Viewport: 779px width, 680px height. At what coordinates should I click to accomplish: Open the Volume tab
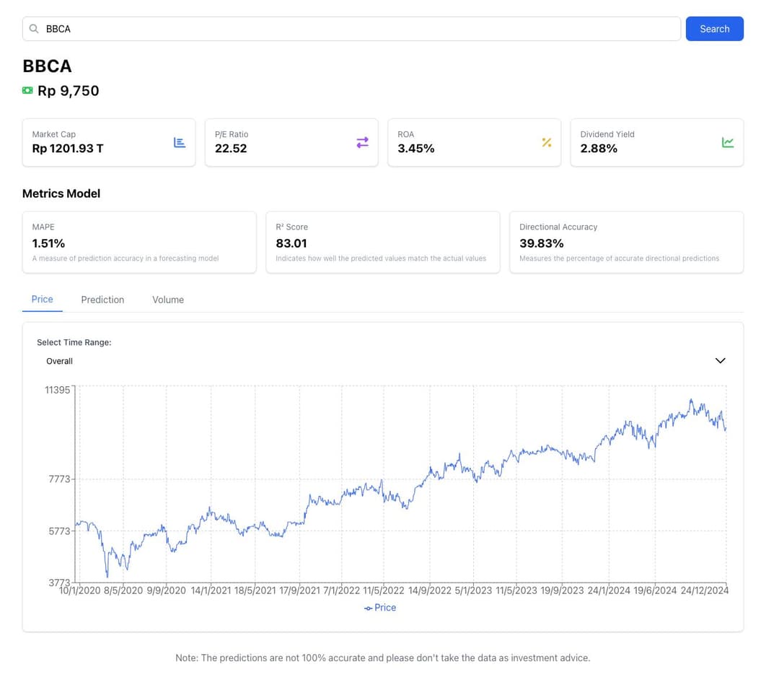tap(168, 300)
